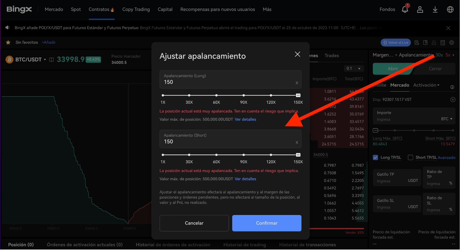Close the Ajustar apalancamiento dialog
The width and height of the screenshot is (460, 250).
click(297, 54)
